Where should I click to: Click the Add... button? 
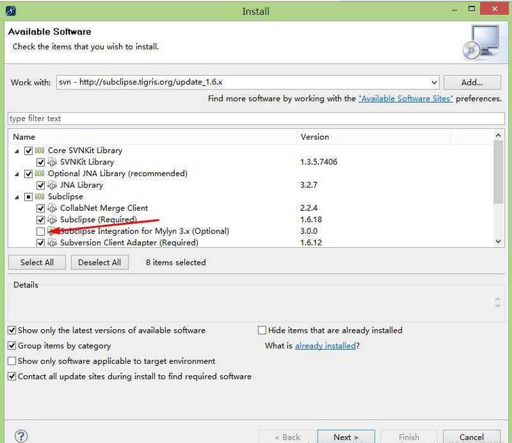472,83
